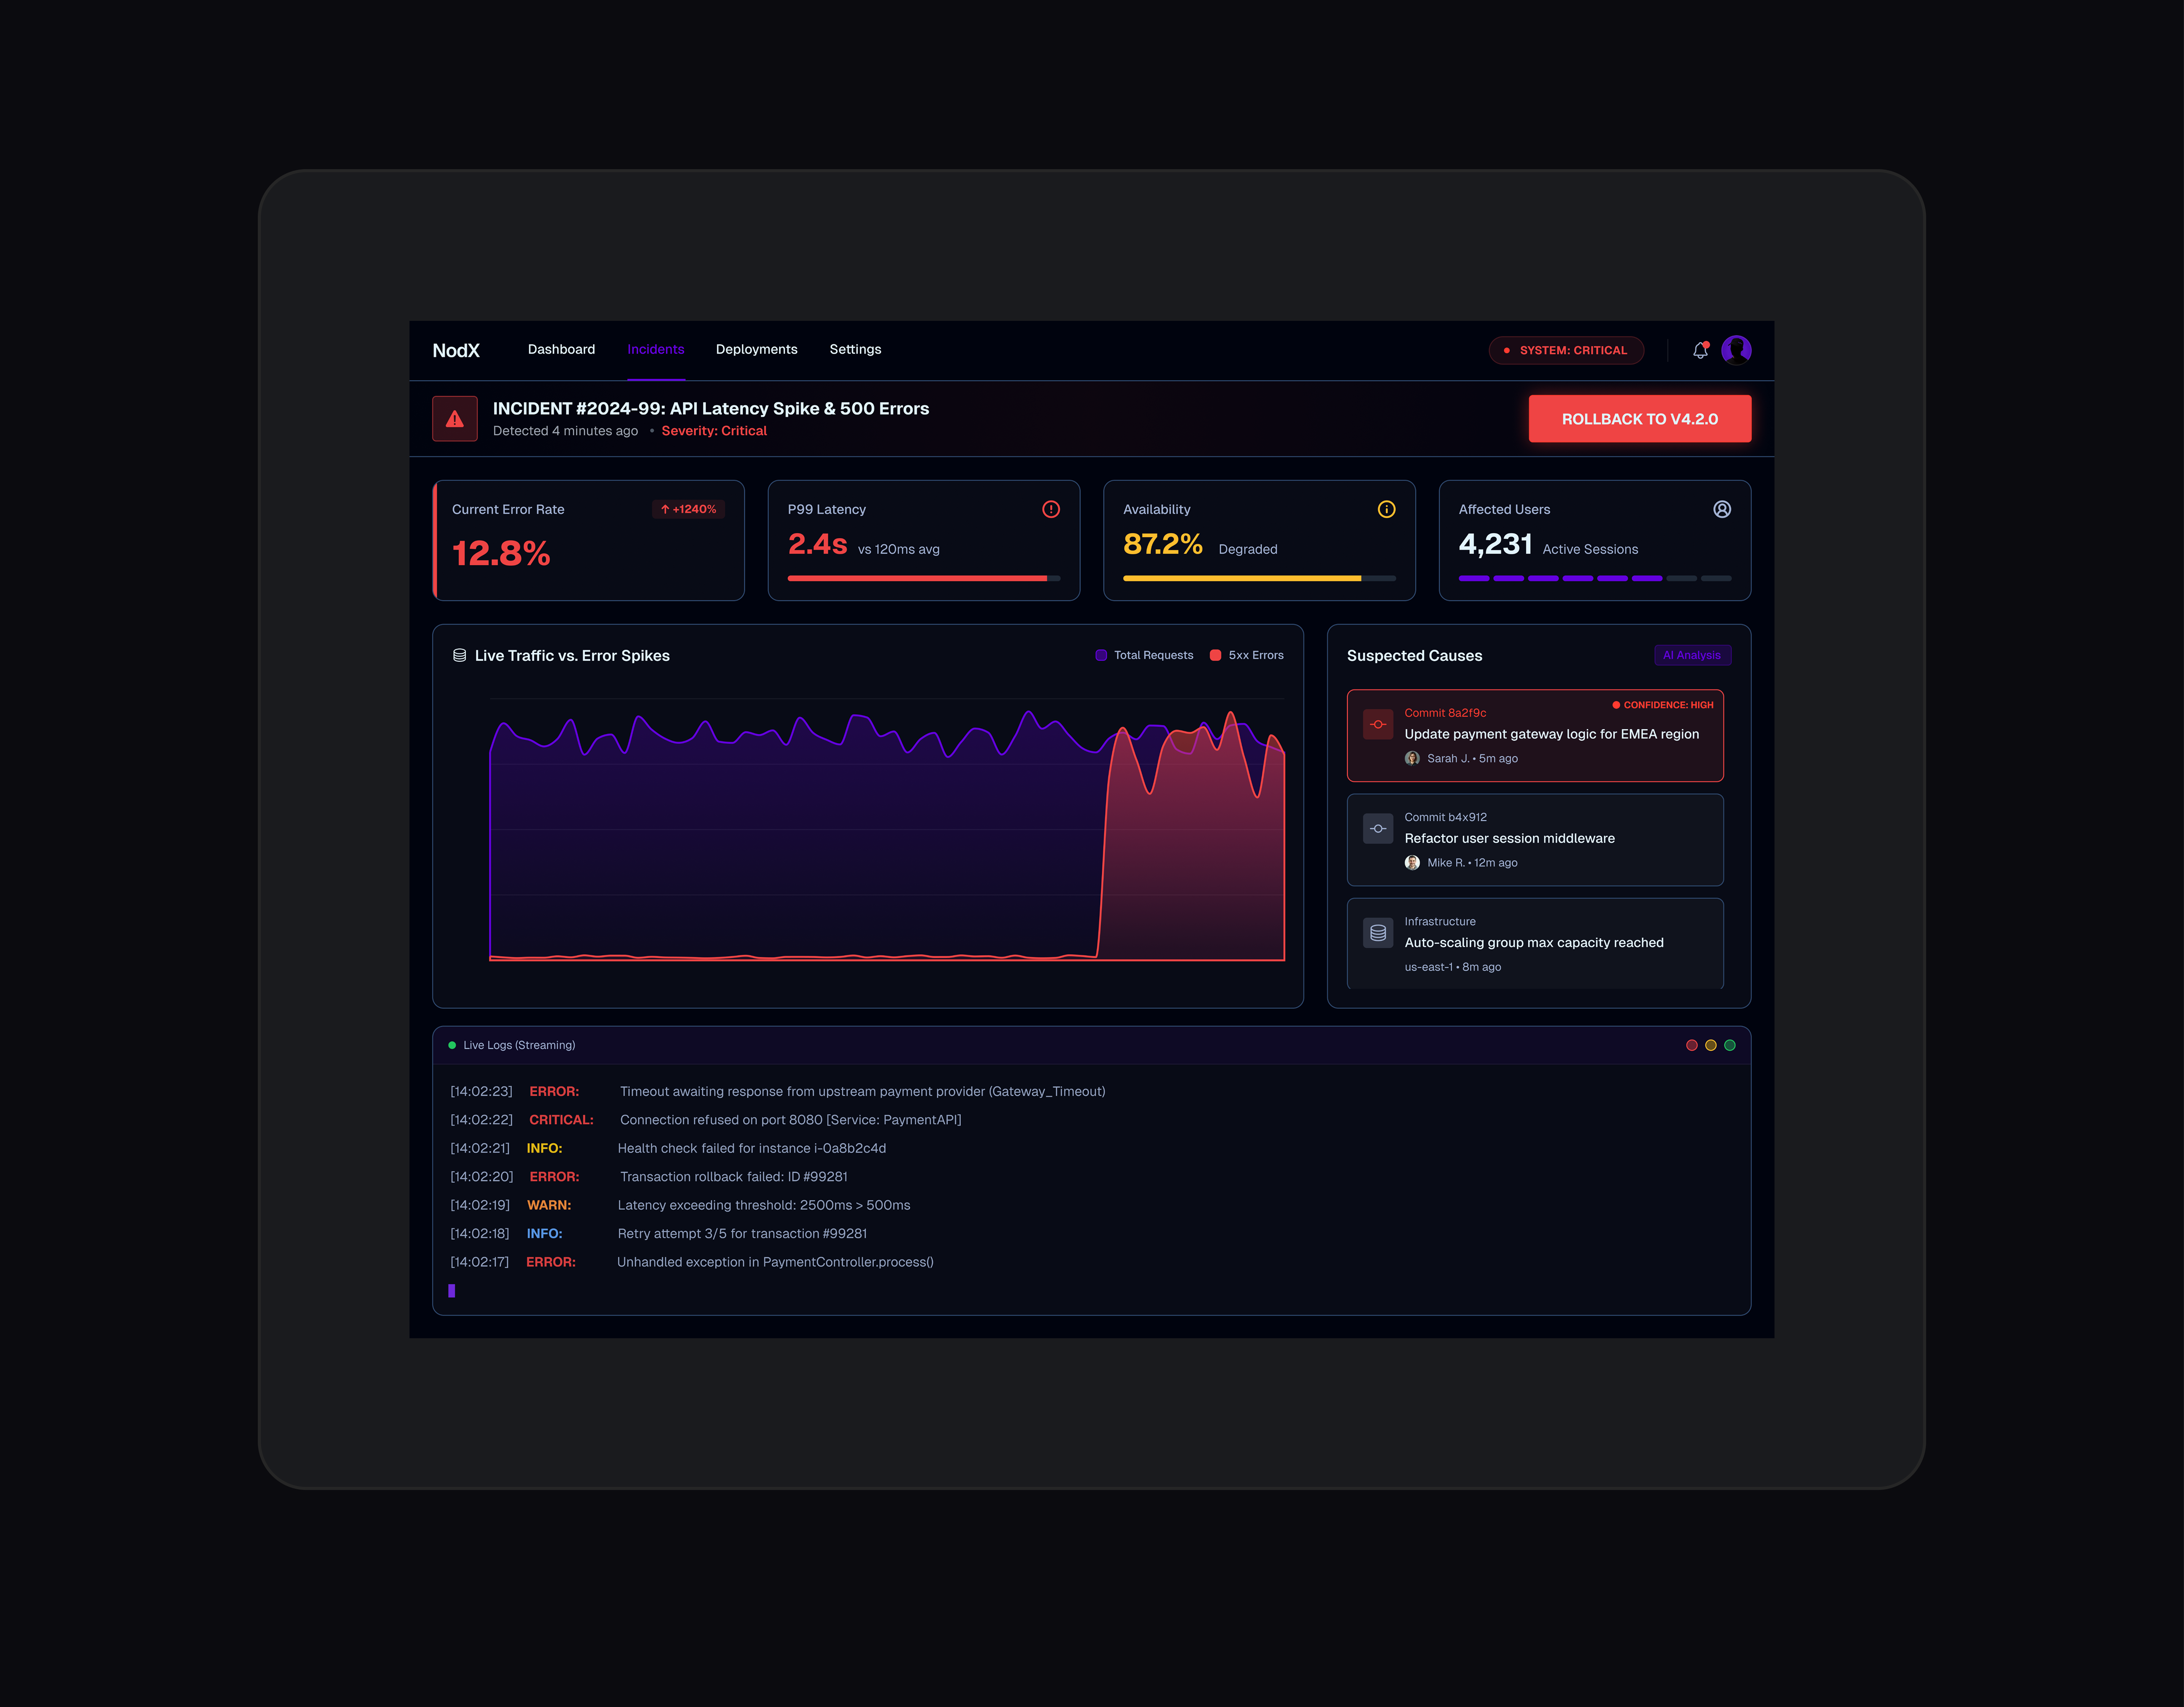
Task: Click Infrastructure database stack icon
Action: [1378, 933]
